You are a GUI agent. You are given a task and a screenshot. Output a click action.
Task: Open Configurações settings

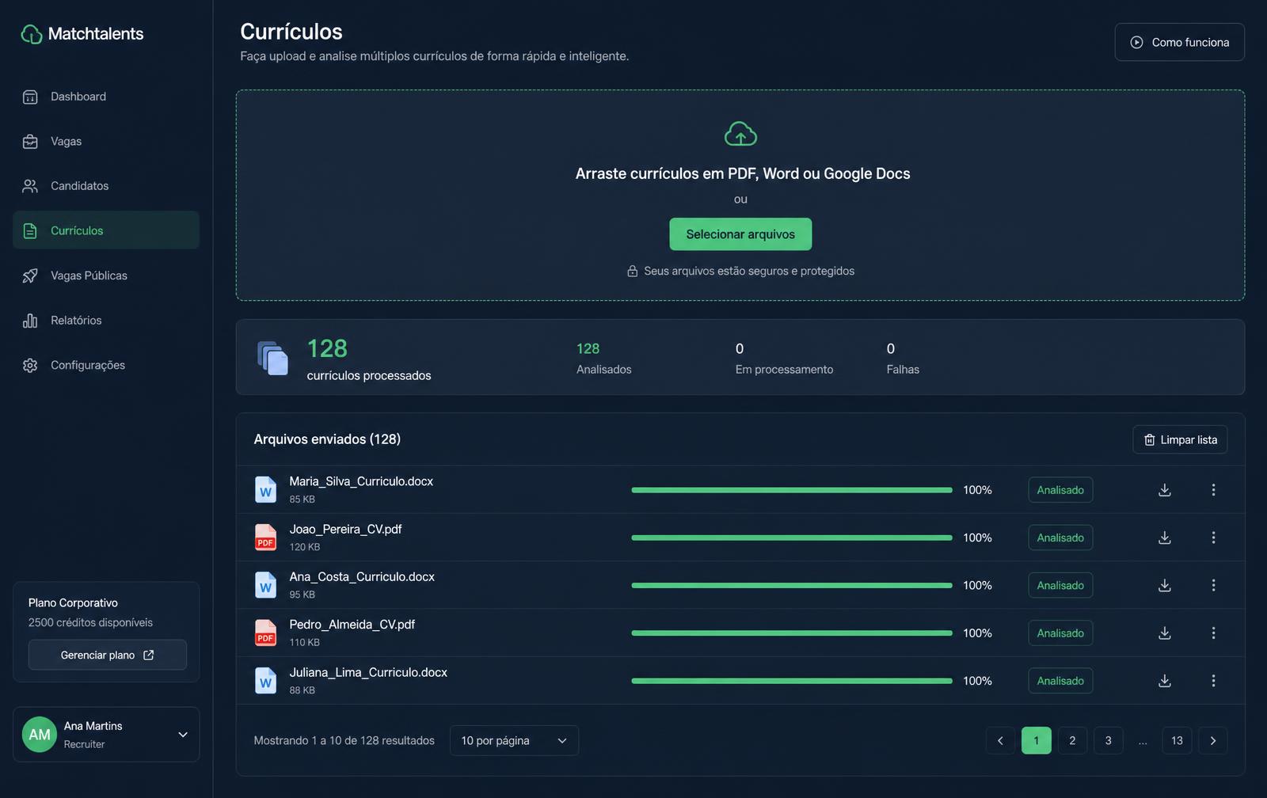pos(106,365)
